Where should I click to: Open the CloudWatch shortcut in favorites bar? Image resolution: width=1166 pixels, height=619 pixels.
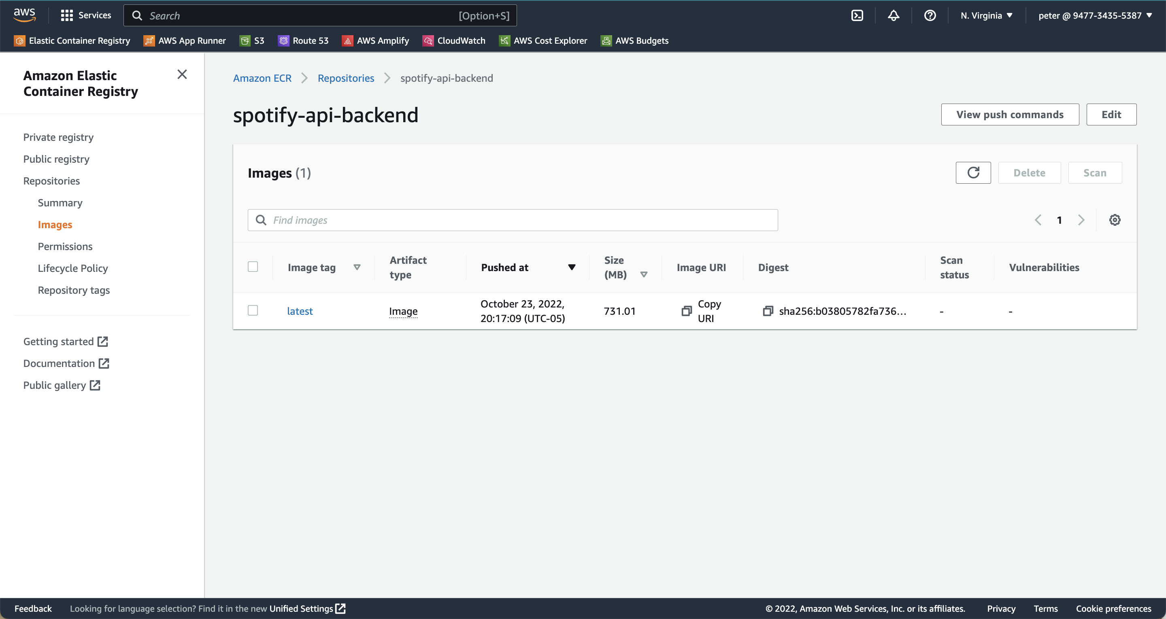click(453, 40)
